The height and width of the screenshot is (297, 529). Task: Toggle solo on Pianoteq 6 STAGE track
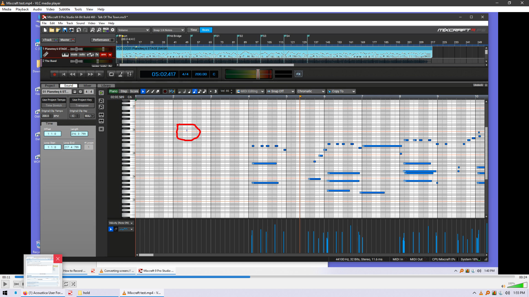click(x=82, y=54)
